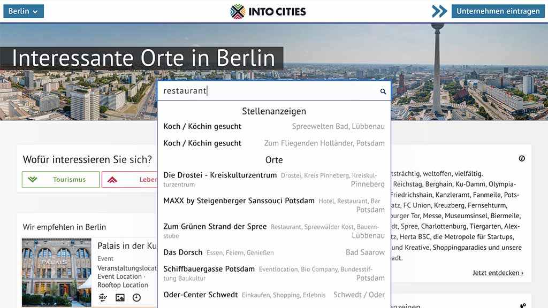Click the icon beside the job listings heading
Screen dimensions: 548x308
(523, 305)
